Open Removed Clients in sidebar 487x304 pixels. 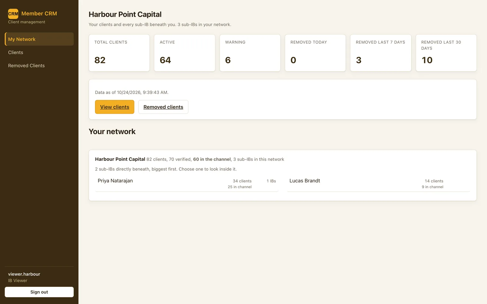click(x=39, y=66)
